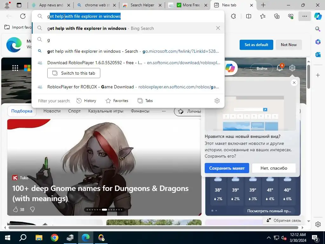325x244 pixels.
Task: Expand more feed categories ellipsis
Action: pos(164,111)
